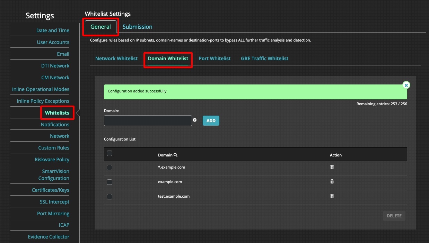Open the GRE Traffic Whitelist tab
The width and height of the screenshot is (429, 243).
264,58
